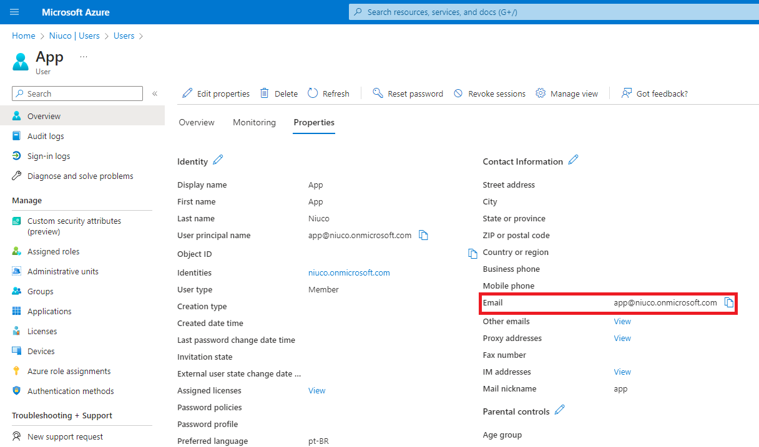View Assigned licenses link
The image size is (759, 447).
(317, 390)
